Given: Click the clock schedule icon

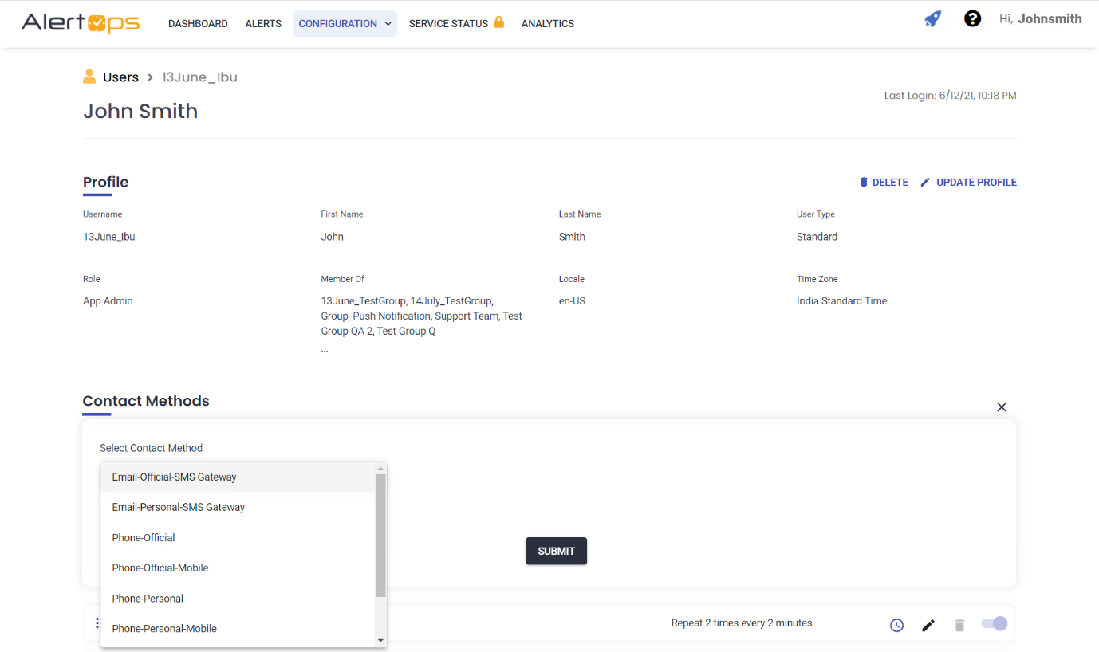Looking at the screenshot, I should point(896,625).
